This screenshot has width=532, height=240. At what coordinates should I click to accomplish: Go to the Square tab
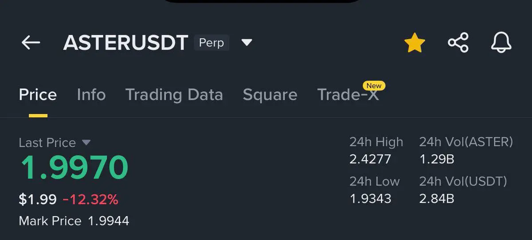270,95
